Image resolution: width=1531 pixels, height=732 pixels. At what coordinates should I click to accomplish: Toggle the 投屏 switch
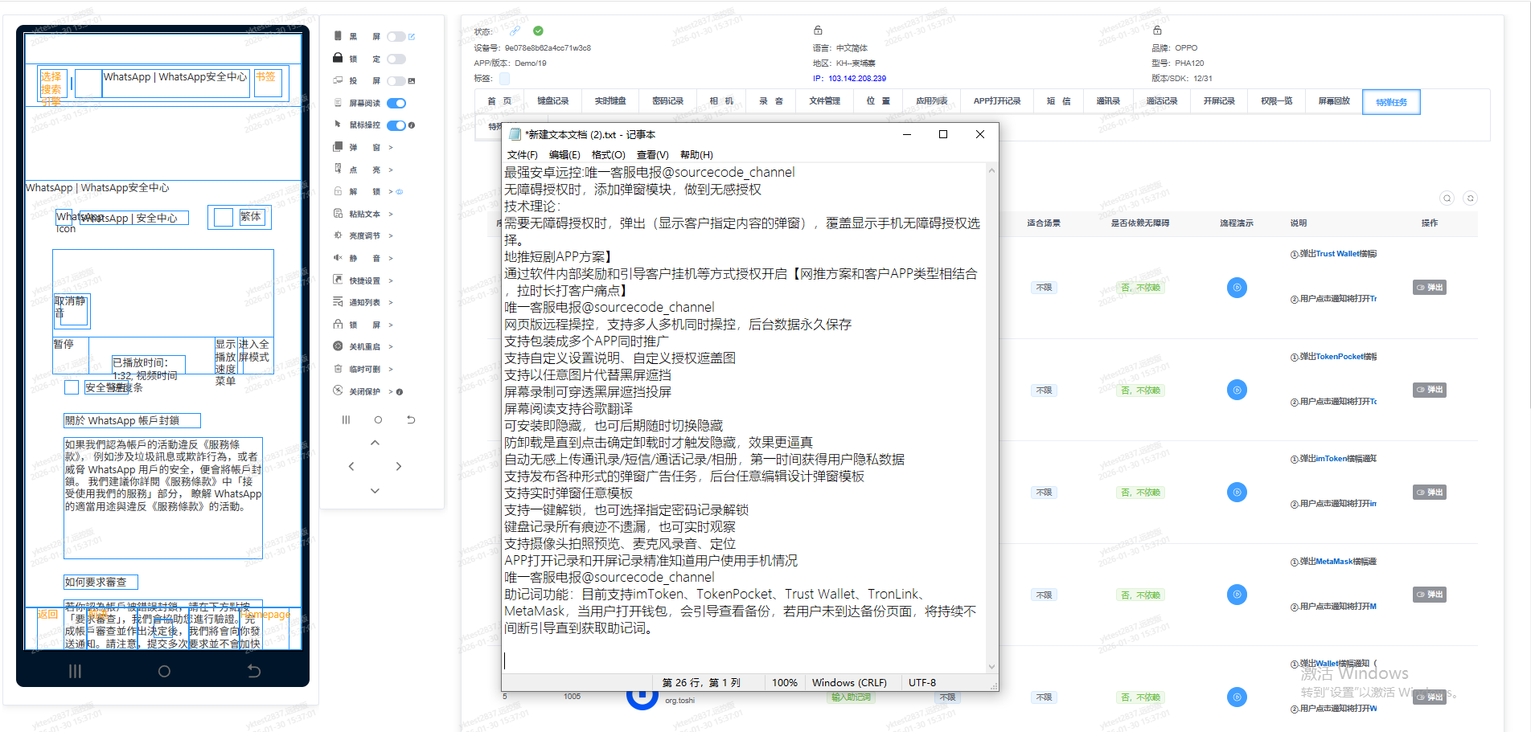pos(396,81)
